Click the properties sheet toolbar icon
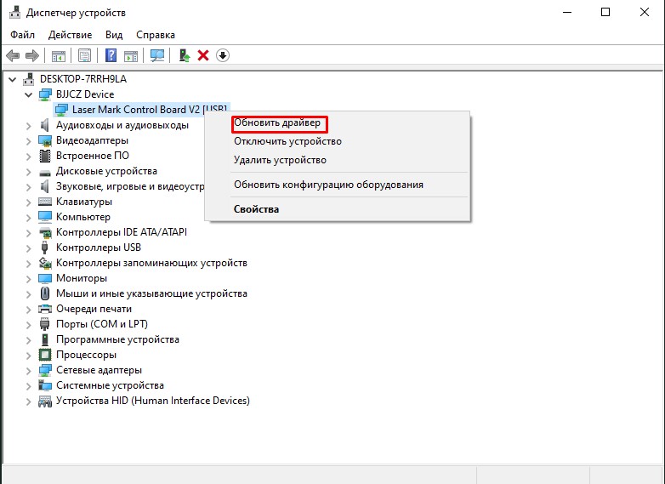 point(85,56)
